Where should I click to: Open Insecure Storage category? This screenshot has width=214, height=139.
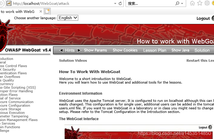point(10,109)
